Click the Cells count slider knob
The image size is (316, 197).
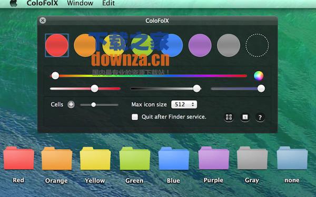click(x=94, y=105)
